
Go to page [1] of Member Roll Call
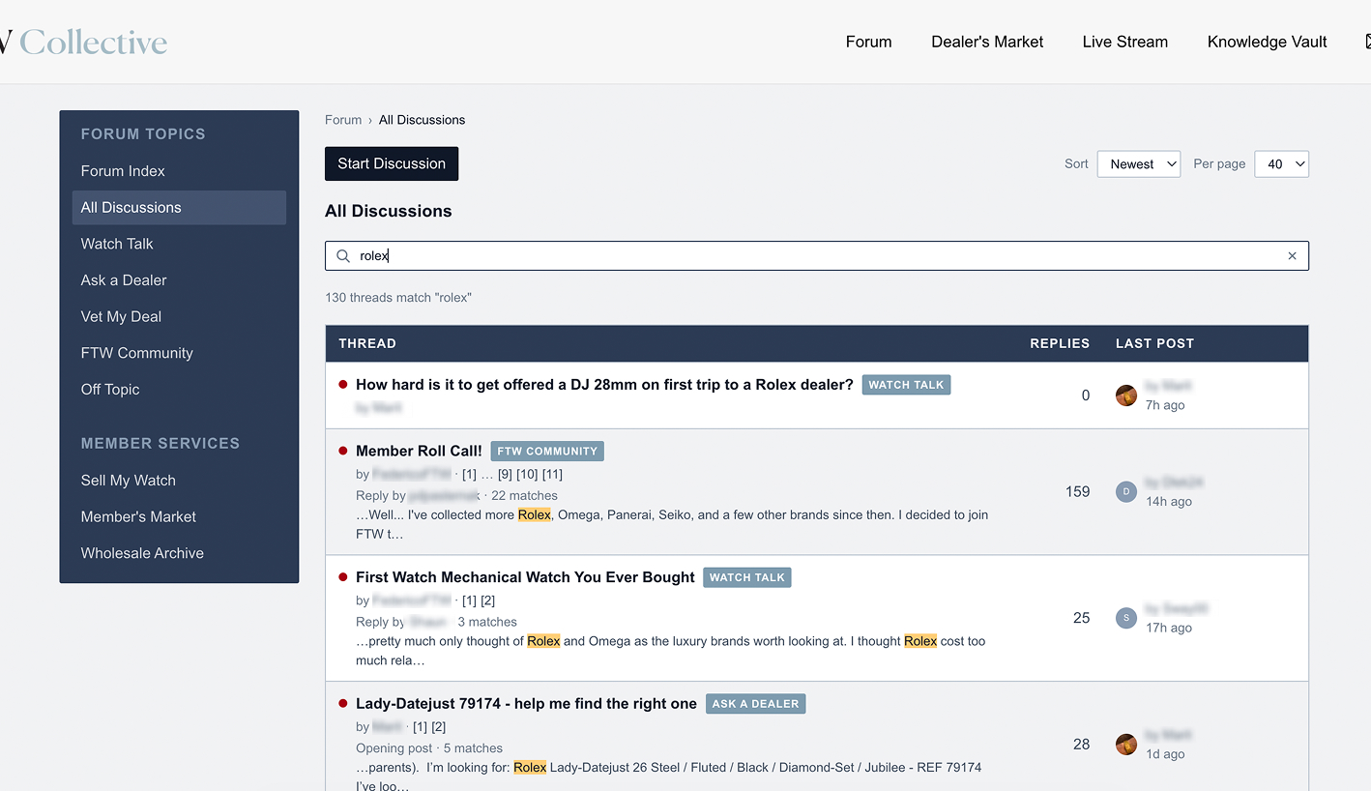(x=470, y=474)
